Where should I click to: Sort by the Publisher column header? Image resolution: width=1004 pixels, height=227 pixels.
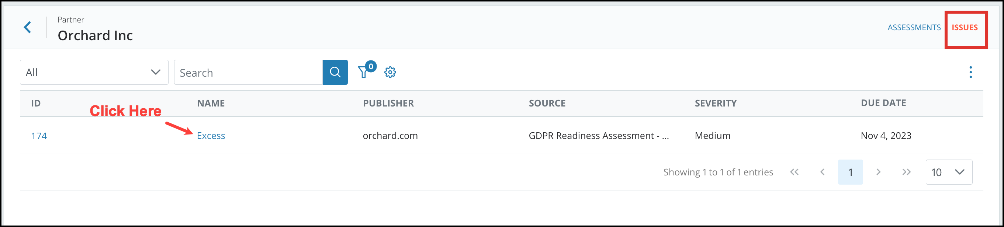pyautogui.click(x=388, y=103)
